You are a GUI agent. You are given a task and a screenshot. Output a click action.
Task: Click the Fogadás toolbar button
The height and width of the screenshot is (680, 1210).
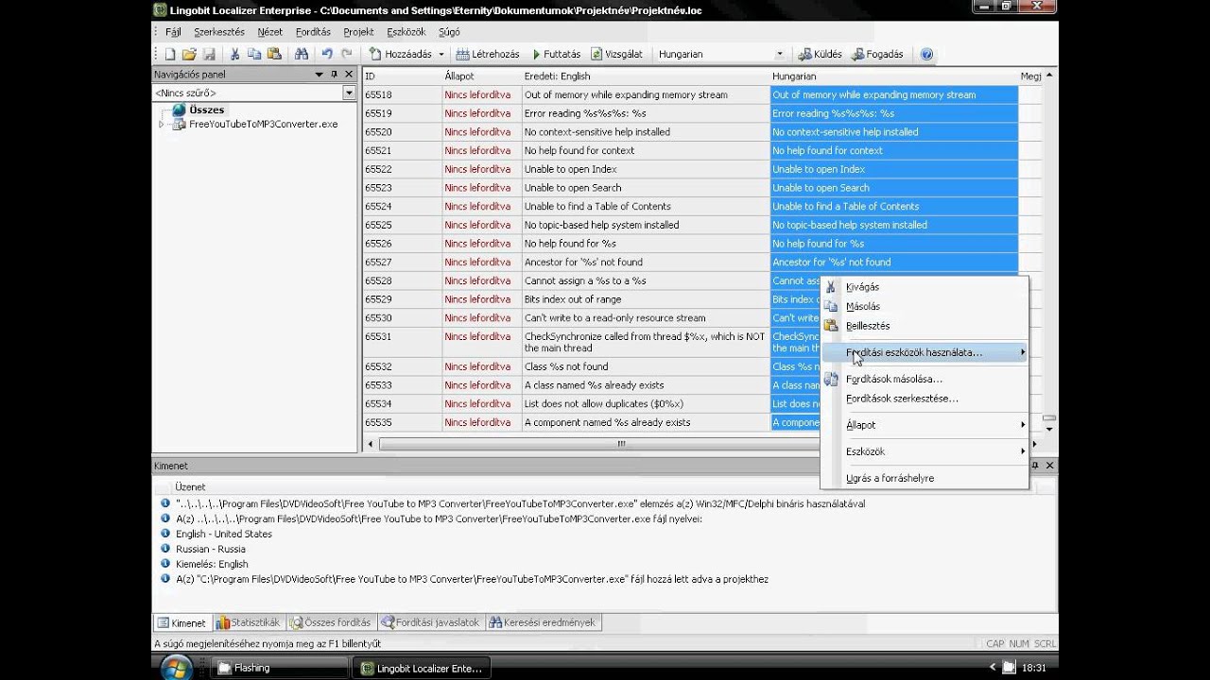[877, 55]
